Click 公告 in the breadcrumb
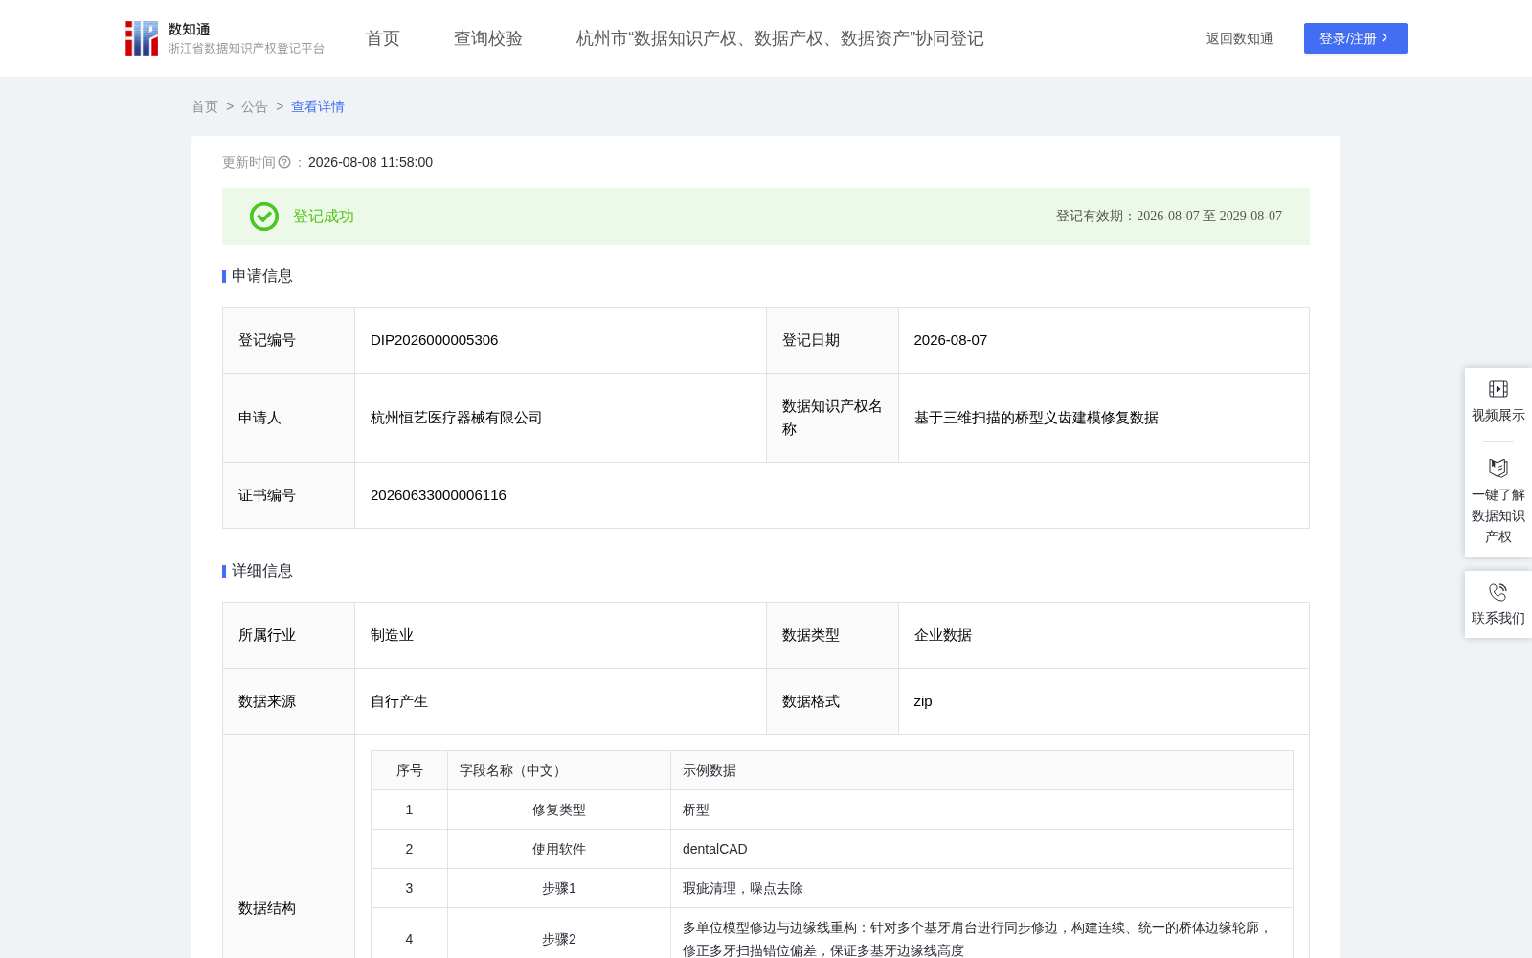Screen dimensions: 1532x958 (255, 106)
